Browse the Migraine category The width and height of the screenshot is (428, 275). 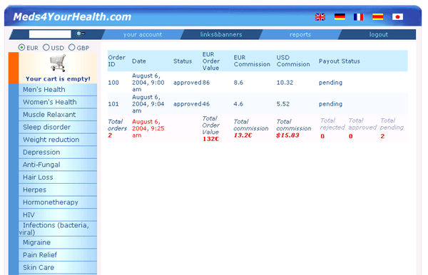(x=58, y=242)
